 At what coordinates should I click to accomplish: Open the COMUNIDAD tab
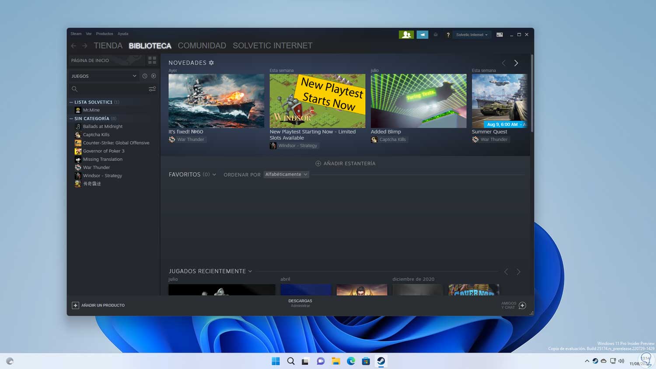202,45
